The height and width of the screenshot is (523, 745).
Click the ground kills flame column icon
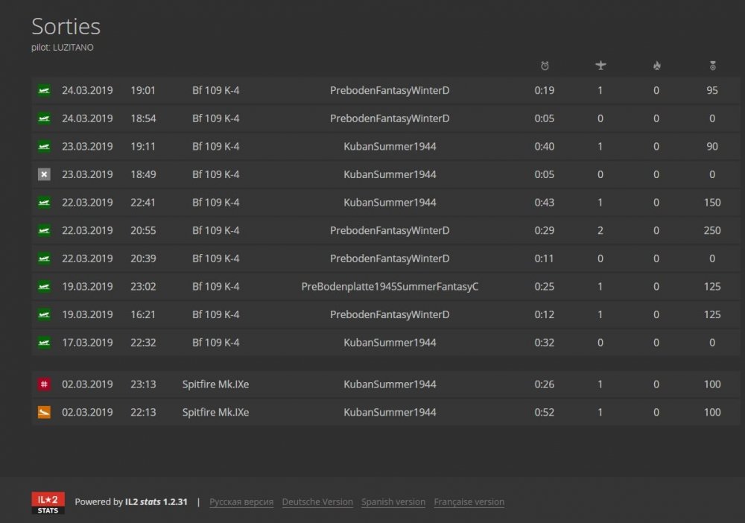point(656,66)
